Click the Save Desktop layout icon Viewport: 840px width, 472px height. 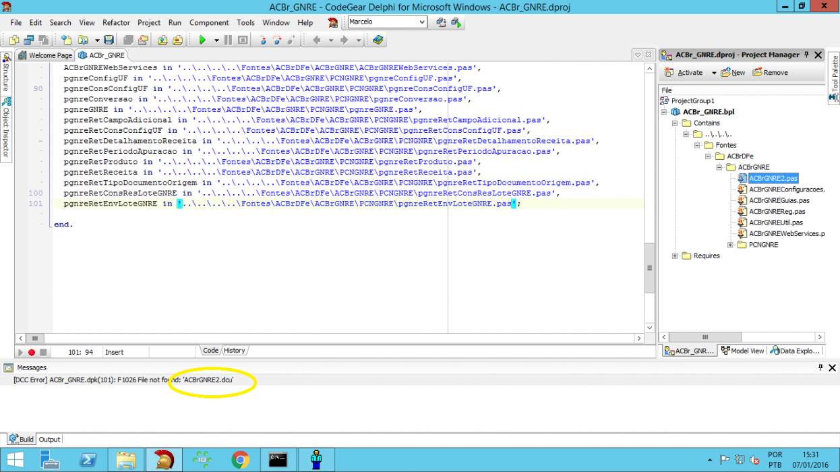click(x=442, y=22)
